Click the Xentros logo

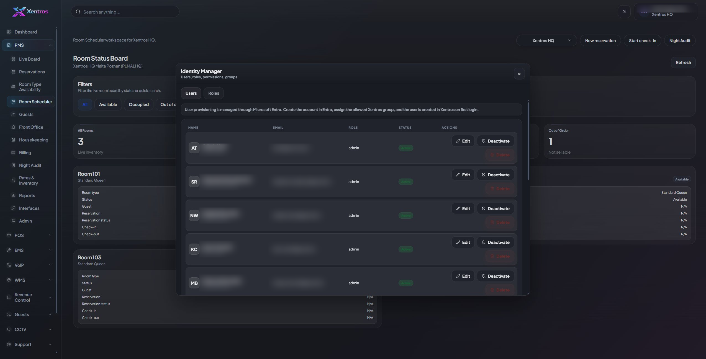30,12
